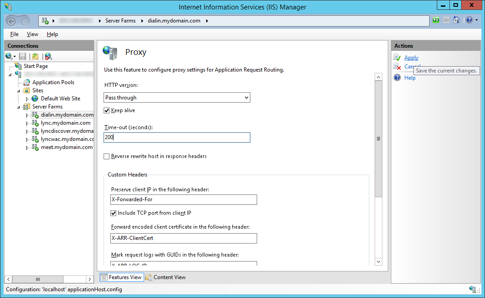This screenshot has width=485, height=298.
Task: Click the grey Stop icon beside refresh
Action: [x=446, y=20]
